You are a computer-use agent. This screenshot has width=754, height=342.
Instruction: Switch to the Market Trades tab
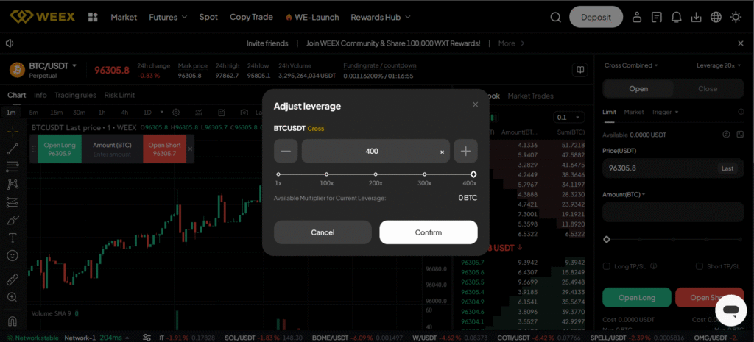pyautogui.click(x=530, y=96)
